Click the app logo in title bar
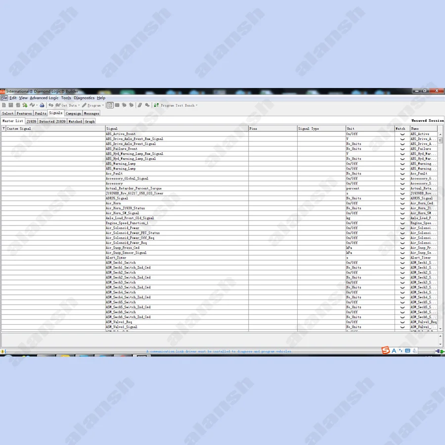Screen dimensions: 445x445 [x=2, y=91]
